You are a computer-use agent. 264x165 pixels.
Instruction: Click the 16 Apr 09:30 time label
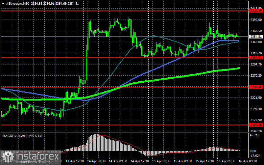tap(248, 161)
